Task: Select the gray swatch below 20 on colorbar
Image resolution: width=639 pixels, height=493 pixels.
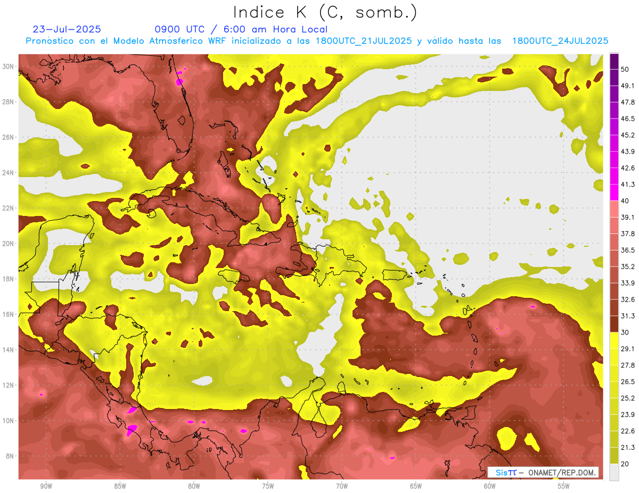Action: click(x=614, y=472)
